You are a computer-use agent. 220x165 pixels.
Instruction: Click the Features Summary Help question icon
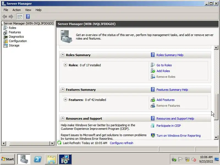(153, 90)
